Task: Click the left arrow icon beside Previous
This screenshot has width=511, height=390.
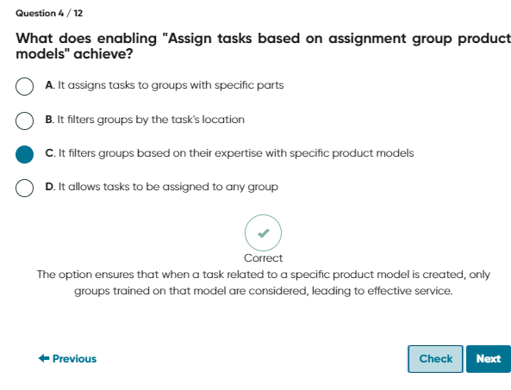Action: (44, 358)
